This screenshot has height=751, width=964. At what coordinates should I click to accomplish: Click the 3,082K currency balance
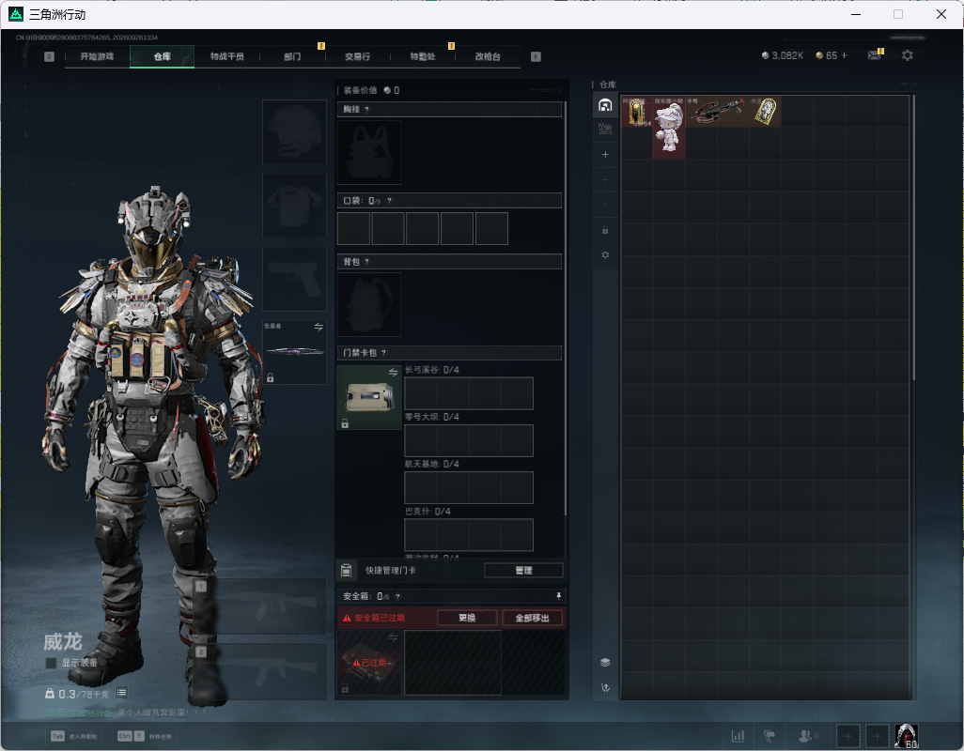click(783, 55)
